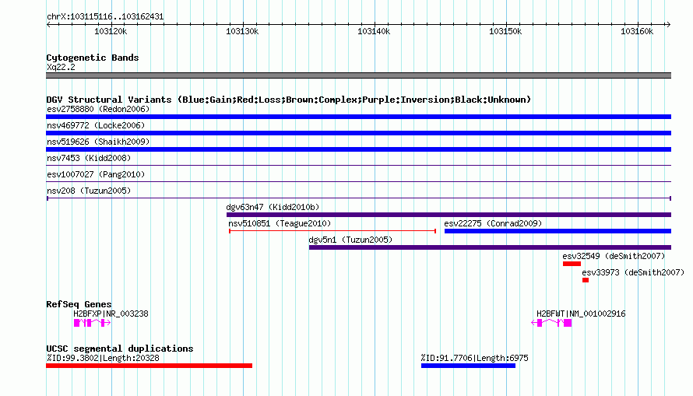Click the nsv208 (Tuzun2005) label text
The height and width of the screenshot is (396, 693).
[x=89, y=191]
